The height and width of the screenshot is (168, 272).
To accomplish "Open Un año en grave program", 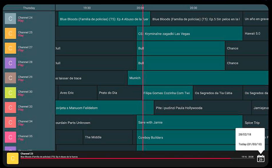I will point(256,19).
